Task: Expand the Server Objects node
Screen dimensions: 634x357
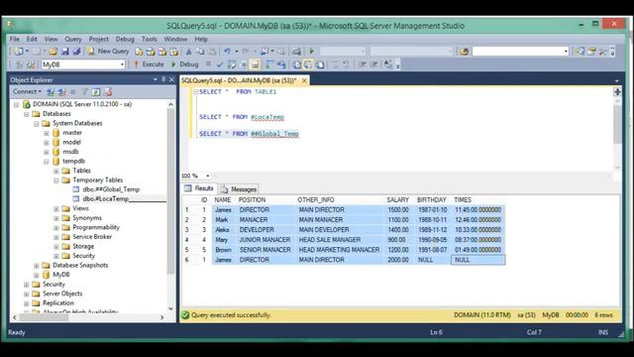Action: (27, 294)
